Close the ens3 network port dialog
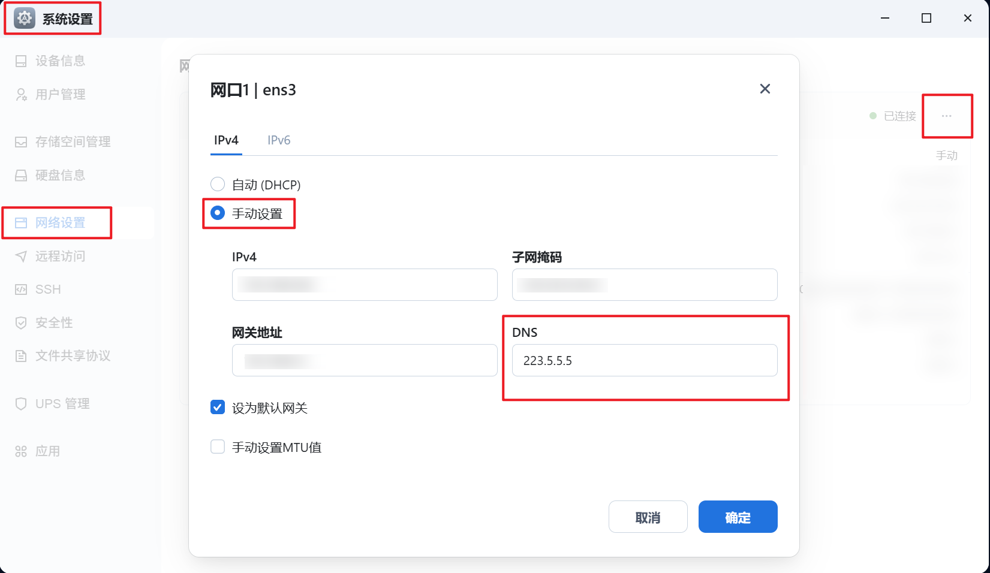The width and height of the screenshot is (990, 573). point(765,89)
